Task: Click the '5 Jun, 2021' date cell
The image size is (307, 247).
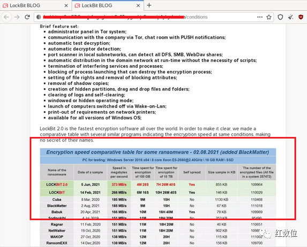Action: click(90, 184)
